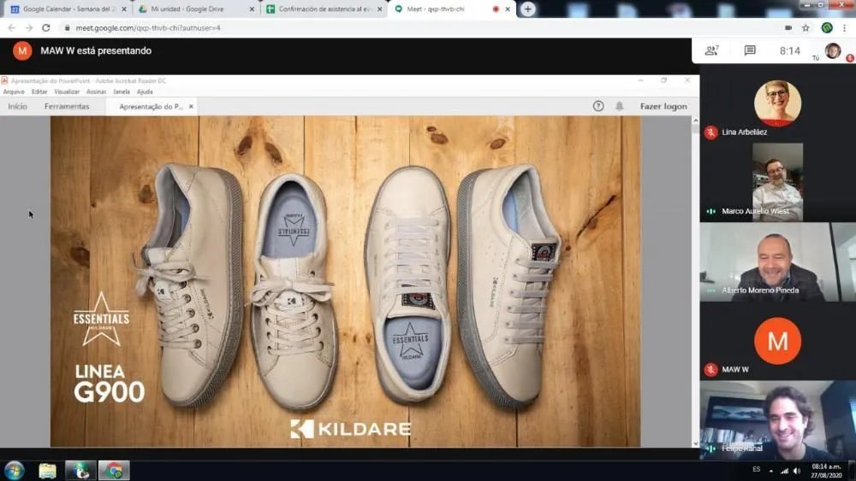Open the Ferramentas tab in Acrobat Reader

tap(67, 106)
